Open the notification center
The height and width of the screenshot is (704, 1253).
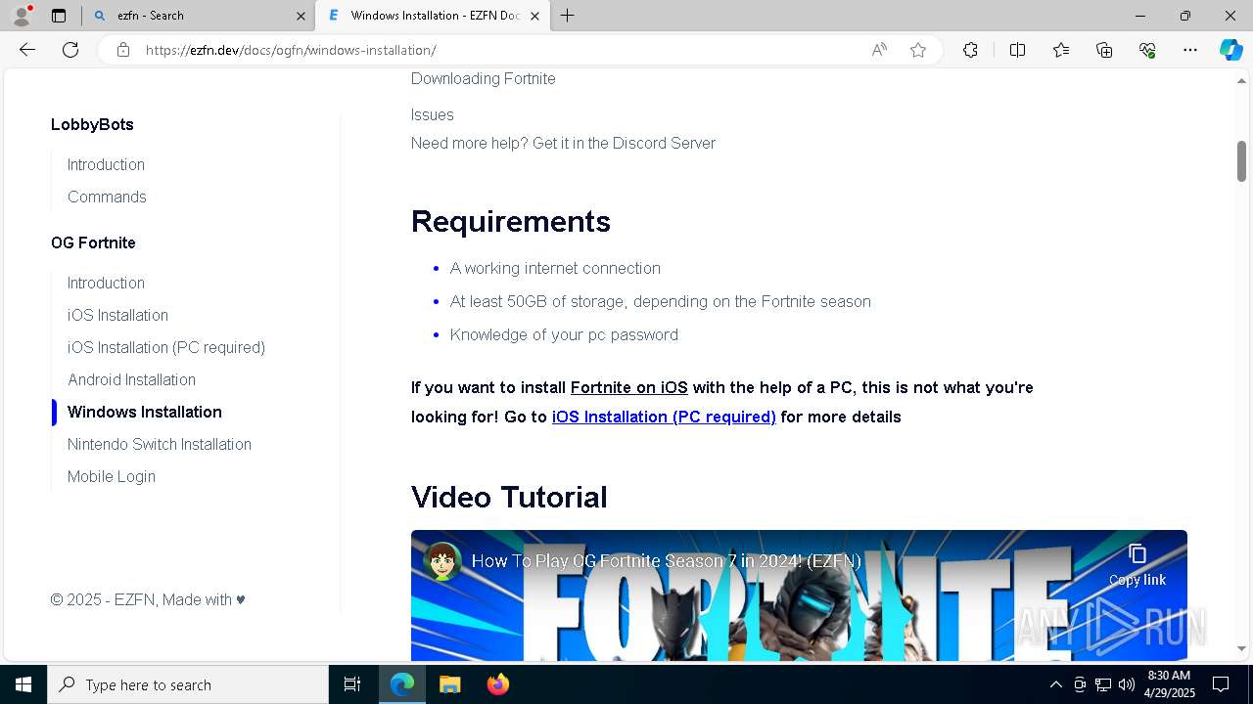[1221, 684]
